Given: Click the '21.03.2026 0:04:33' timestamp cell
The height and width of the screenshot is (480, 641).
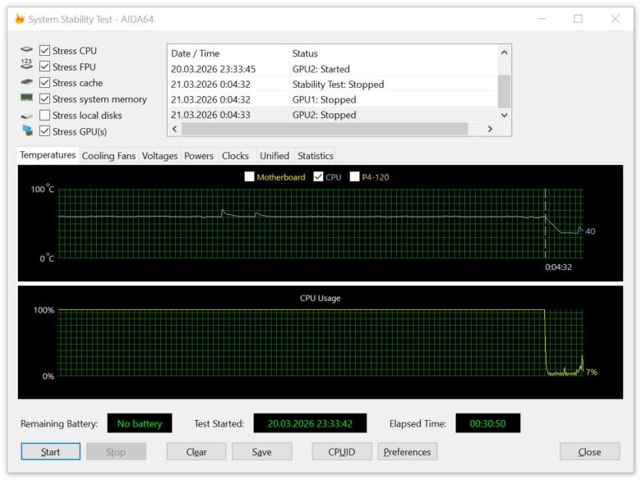Looking at the screenshot, I should [210, 115].
